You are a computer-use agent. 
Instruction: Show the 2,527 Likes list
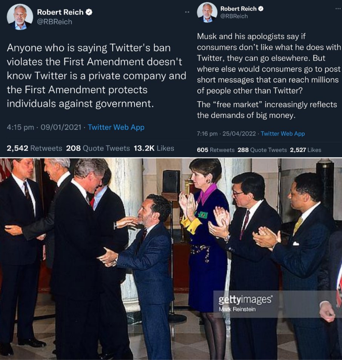tap(305, 150)
